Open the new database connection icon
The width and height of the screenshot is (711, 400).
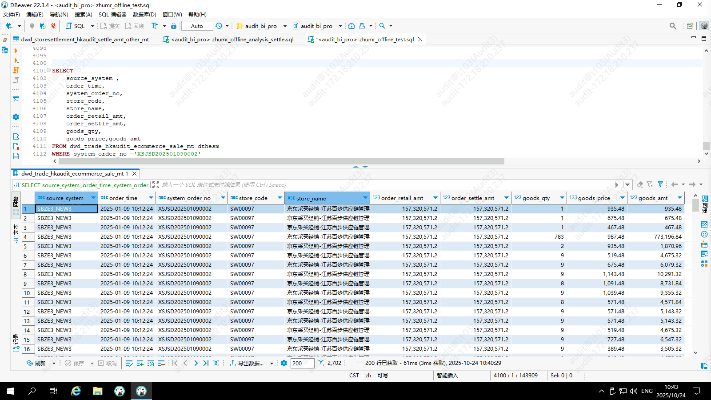(9, 26)
